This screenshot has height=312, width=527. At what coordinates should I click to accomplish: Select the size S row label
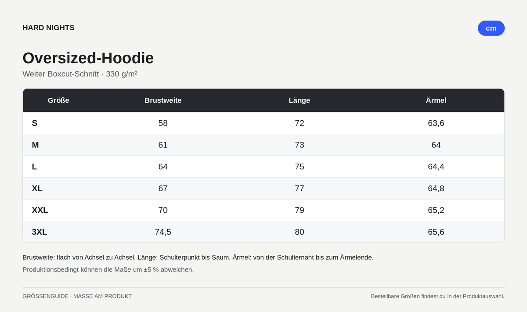click(x=35, y=123)
